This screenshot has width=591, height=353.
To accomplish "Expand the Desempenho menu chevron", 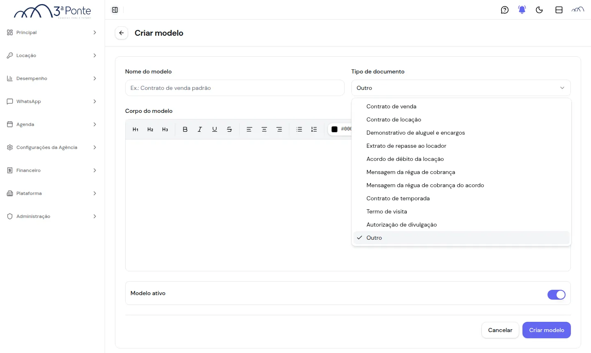I will (x=95, y=78).
